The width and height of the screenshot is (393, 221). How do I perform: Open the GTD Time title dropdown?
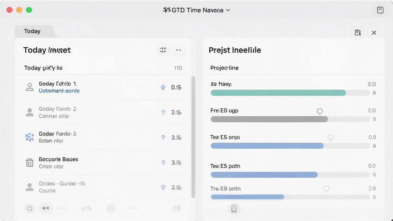point(196,10)
